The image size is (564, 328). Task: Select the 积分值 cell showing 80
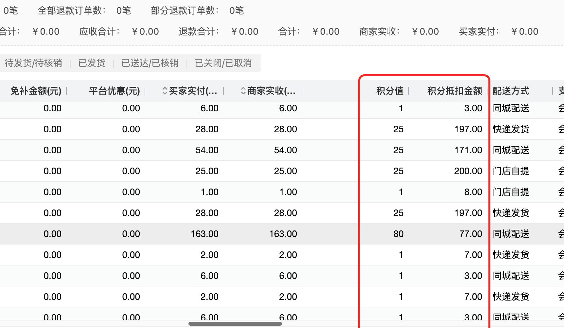tap(398, 234)
